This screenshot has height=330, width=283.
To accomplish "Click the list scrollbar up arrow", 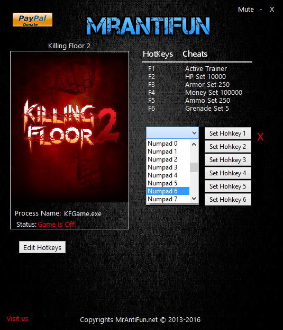I will [x=194, y=144].
